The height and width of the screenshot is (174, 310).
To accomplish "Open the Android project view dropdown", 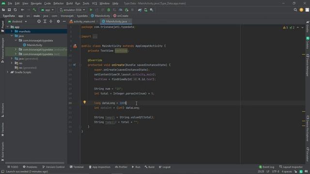I will [x=17, y=21].
